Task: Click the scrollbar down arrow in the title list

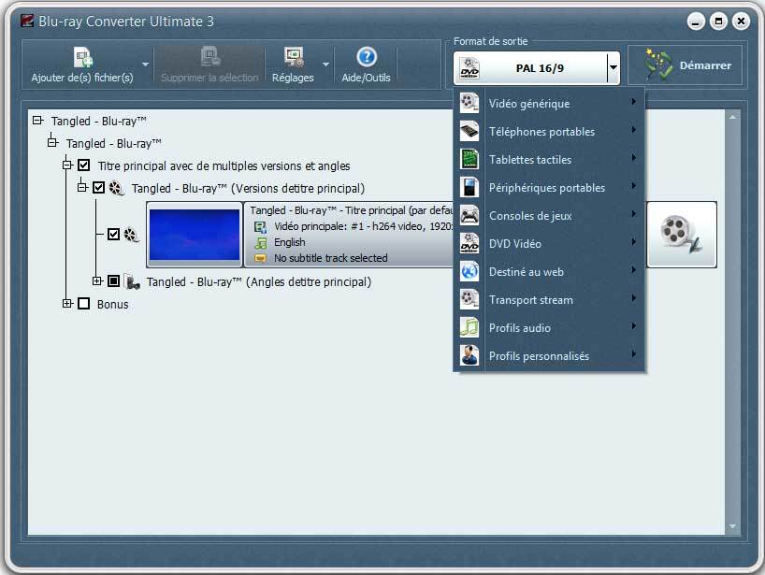Action: (732, 526)
